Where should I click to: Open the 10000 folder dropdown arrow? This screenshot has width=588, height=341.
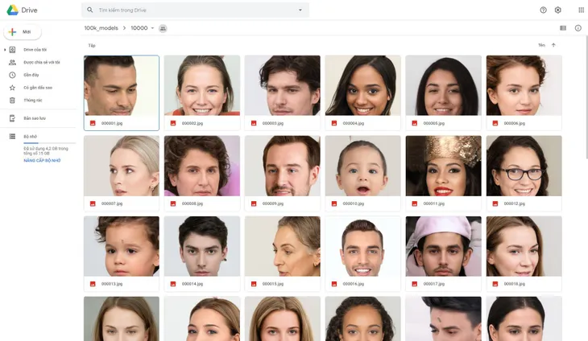pos(152,28)
